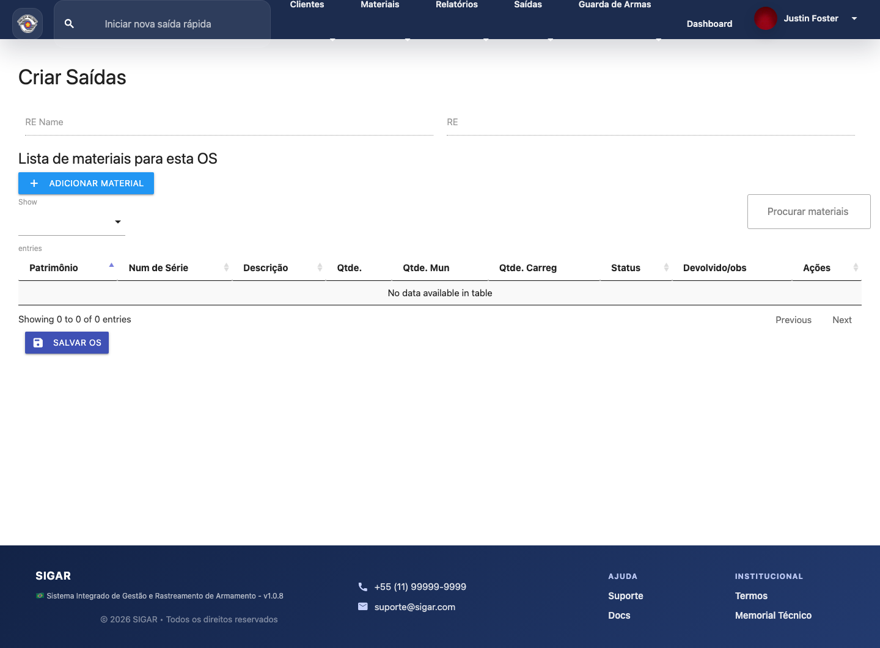This screenshot has height=648, width=880.
Task: Sort by Num de Série arrows
Action: point(226,268)
